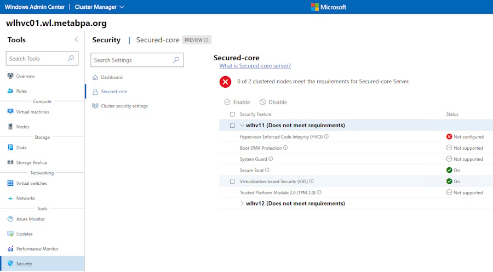Click the Disable button

tap(273, 102)
